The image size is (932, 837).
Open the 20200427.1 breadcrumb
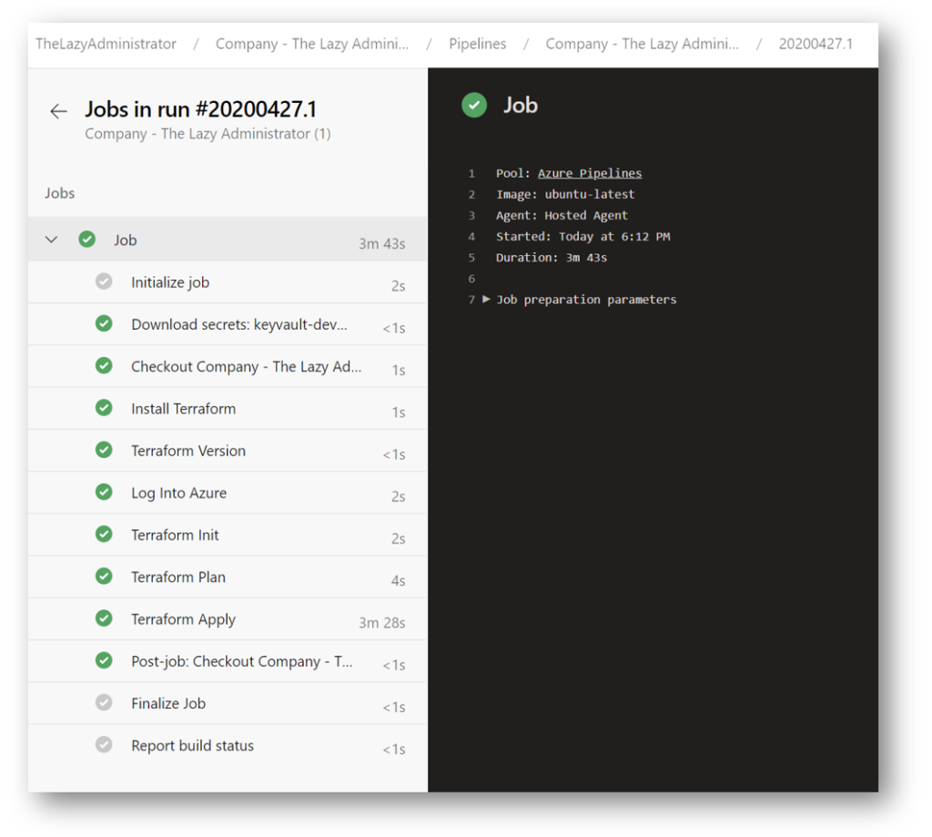pos(815,44)
